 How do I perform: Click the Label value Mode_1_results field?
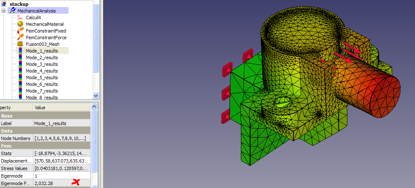tap(62, 123)
